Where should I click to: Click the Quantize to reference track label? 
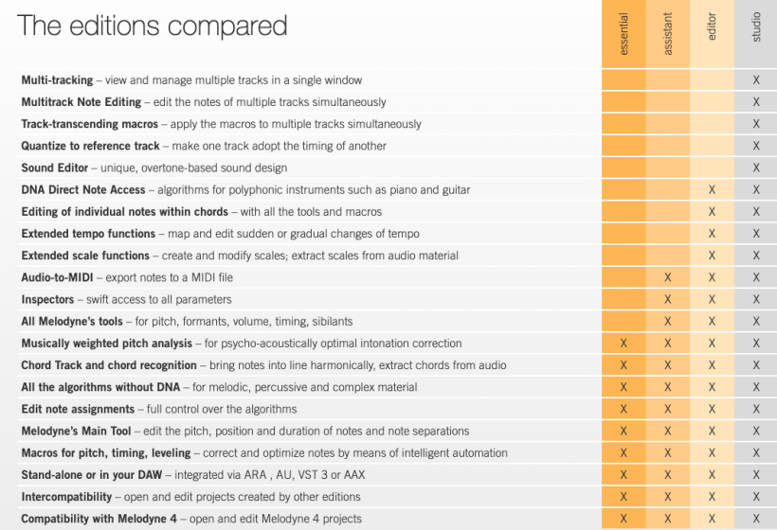pyautogui.click(x=90, y=146)
